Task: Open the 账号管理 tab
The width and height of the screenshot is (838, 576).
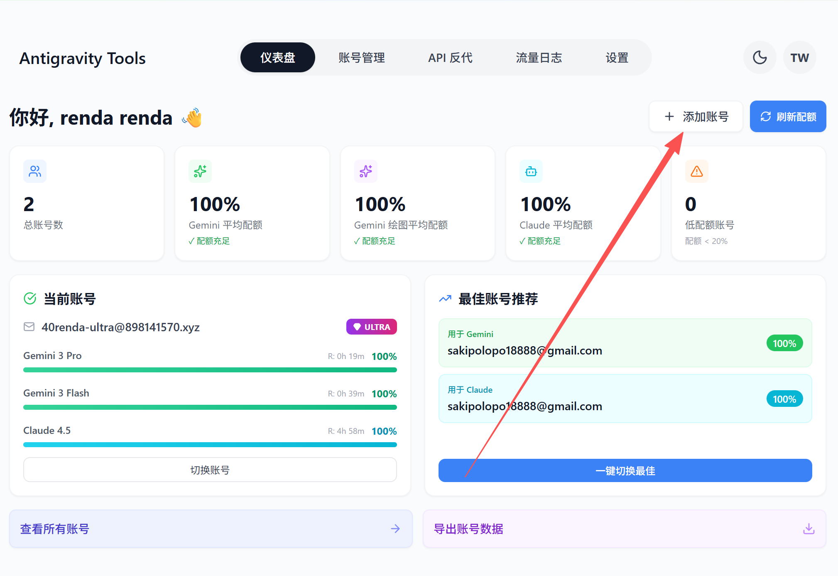Action: click(x=361, y=57)
